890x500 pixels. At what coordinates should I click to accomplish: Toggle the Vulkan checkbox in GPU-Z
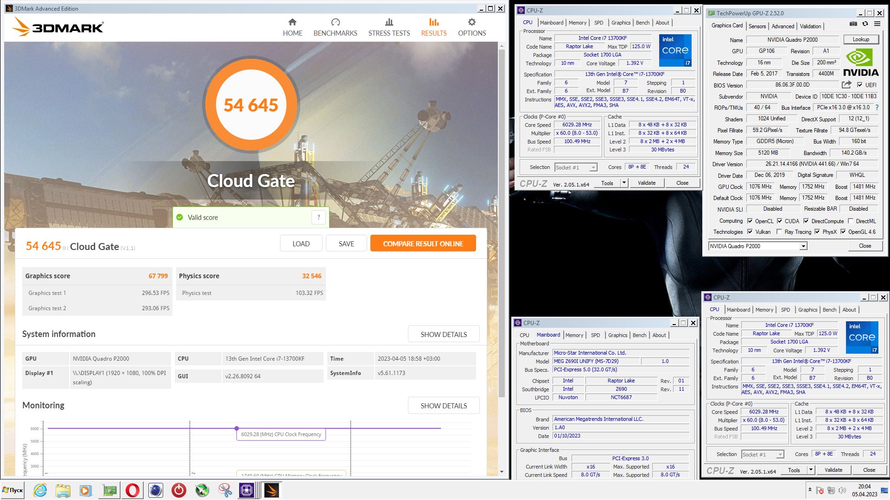pyautogui.click(x=750, y=231)
